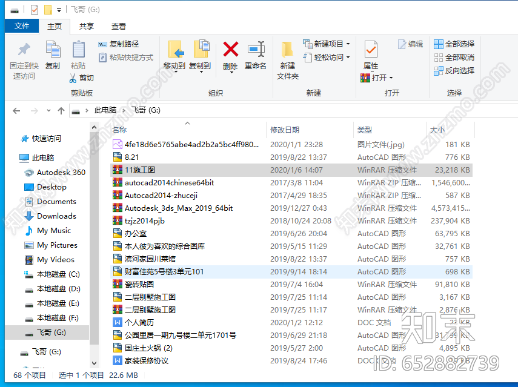Click the 重命名 rename icon
Viewport: 518px width, 387px height.
point(256,49)
